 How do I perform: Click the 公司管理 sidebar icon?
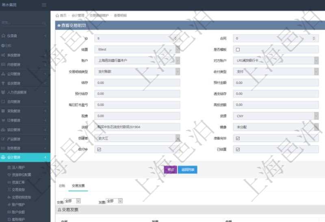(x=3, y=74)
